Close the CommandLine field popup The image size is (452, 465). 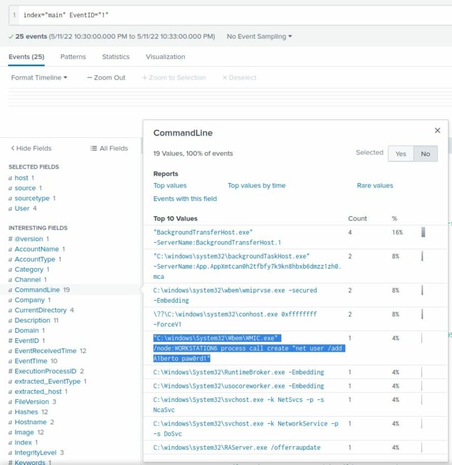click(x=437, y=131)
